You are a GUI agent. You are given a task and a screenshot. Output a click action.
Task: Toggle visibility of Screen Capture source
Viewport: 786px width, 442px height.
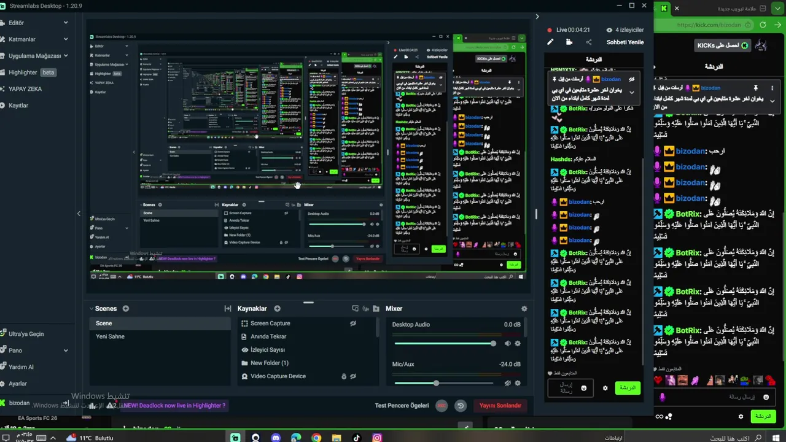tap(353, 324)
